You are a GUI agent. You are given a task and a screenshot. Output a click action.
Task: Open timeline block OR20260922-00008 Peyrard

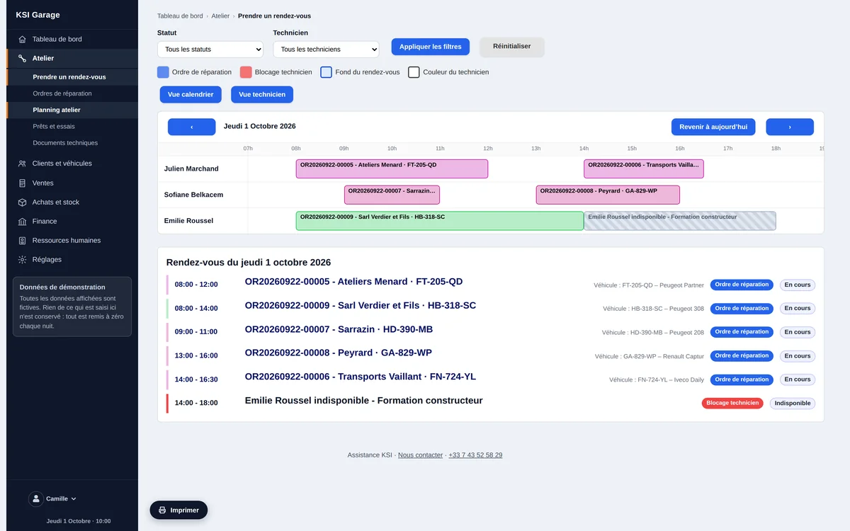pos(608,195)
